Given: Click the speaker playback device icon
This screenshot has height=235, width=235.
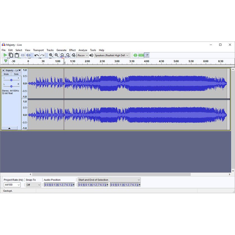Looking at the screenshot, I should [x=91, y=55].
